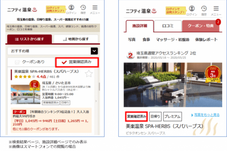
Task: Open history icon in left phone screen
Action: point(83,9)
